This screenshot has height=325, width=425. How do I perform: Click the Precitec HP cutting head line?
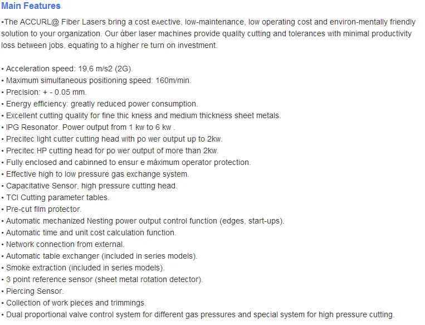coord(110,151)
